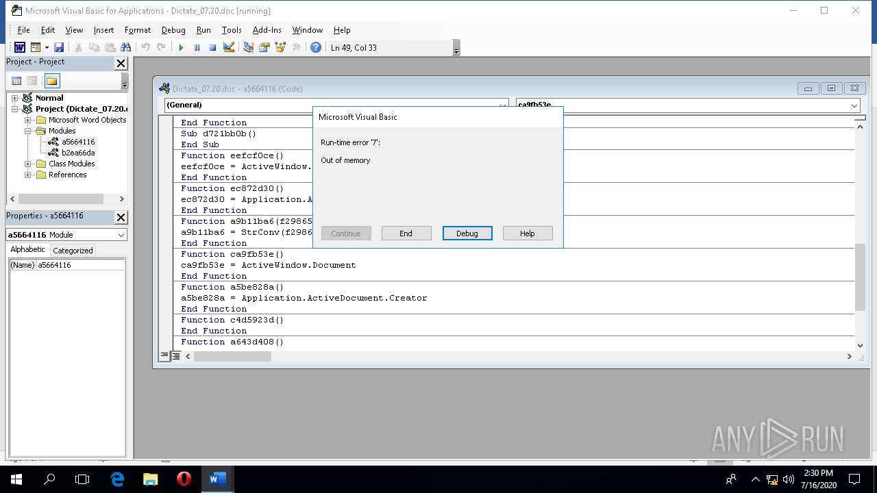877x493 pixels.
Task: Toggle Procedure View button in code window
Action: [164, 356]
